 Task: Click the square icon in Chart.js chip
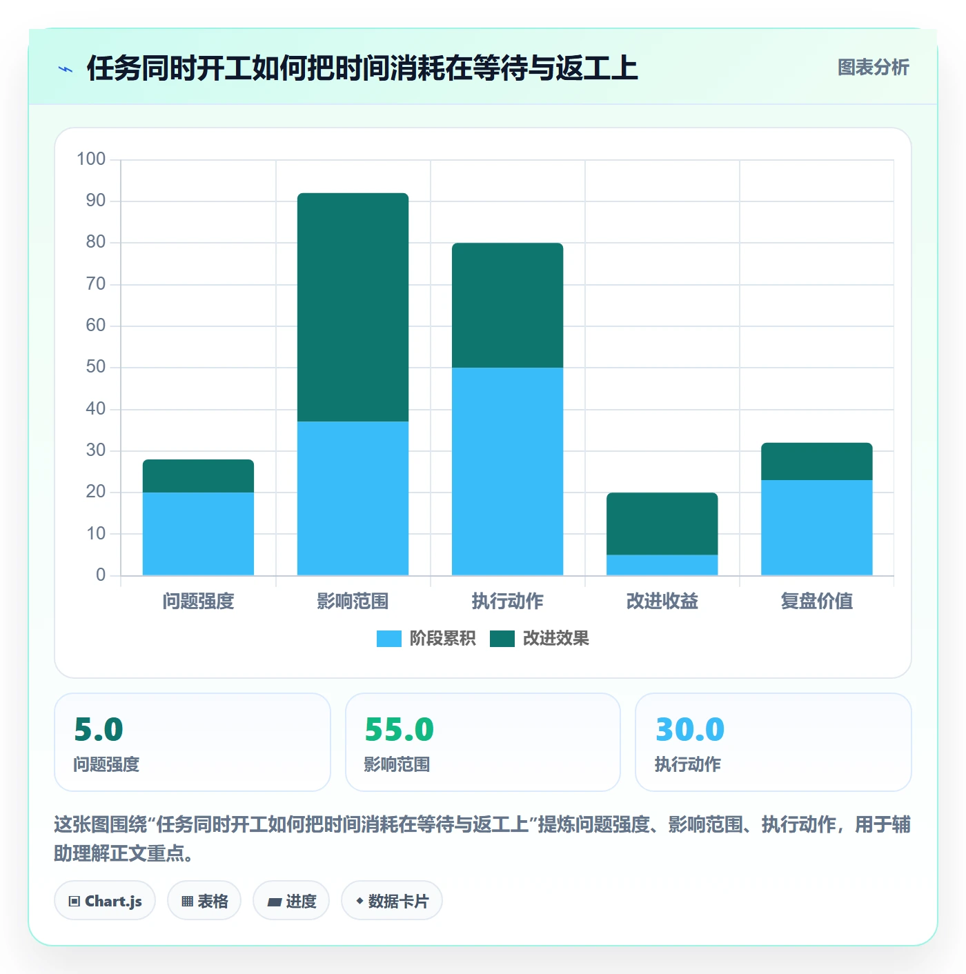(x=75, y=902)
